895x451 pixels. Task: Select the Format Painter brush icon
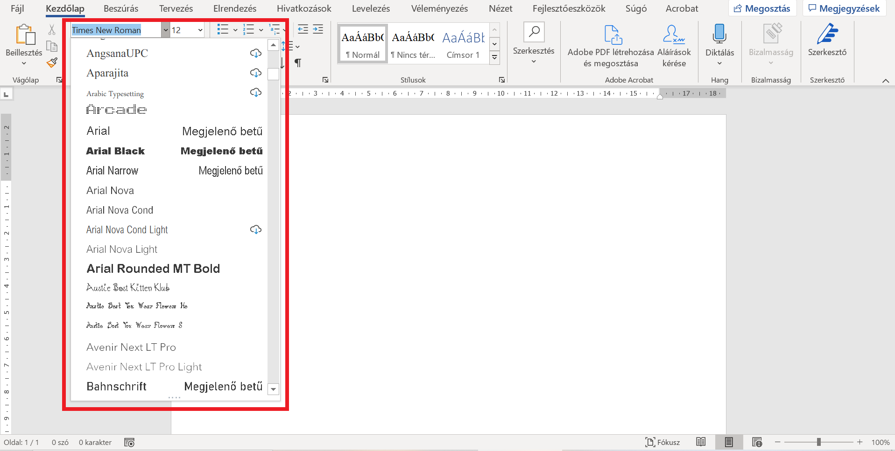click(52, 62)
